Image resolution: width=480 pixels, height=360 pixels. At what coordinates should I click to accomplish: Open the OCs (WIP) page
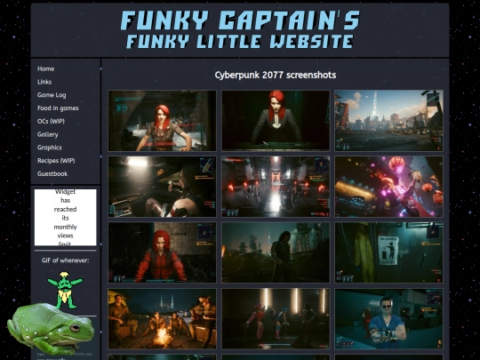pos(51,121)
